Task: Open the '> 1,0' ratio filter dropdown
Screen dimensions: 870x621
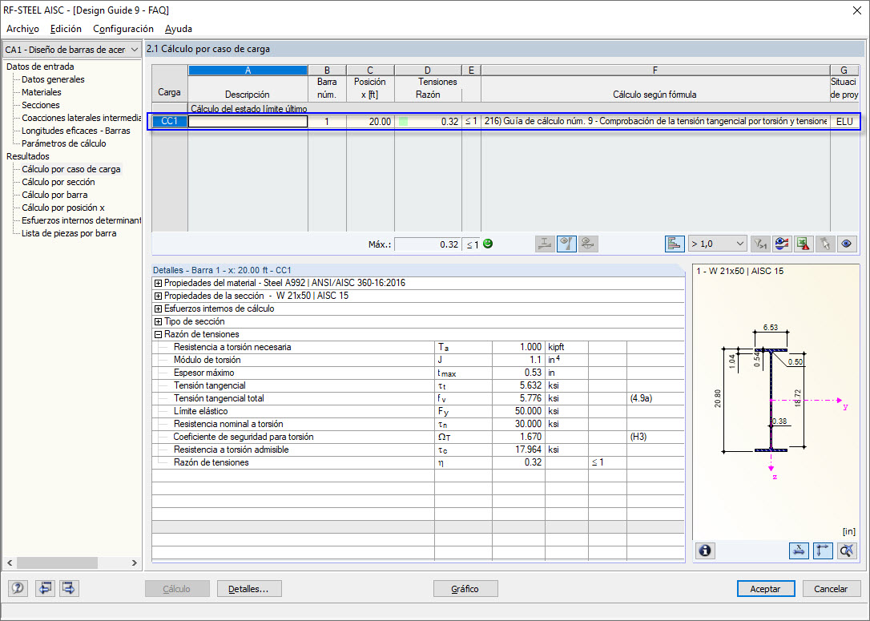Action: click(718, 244)
